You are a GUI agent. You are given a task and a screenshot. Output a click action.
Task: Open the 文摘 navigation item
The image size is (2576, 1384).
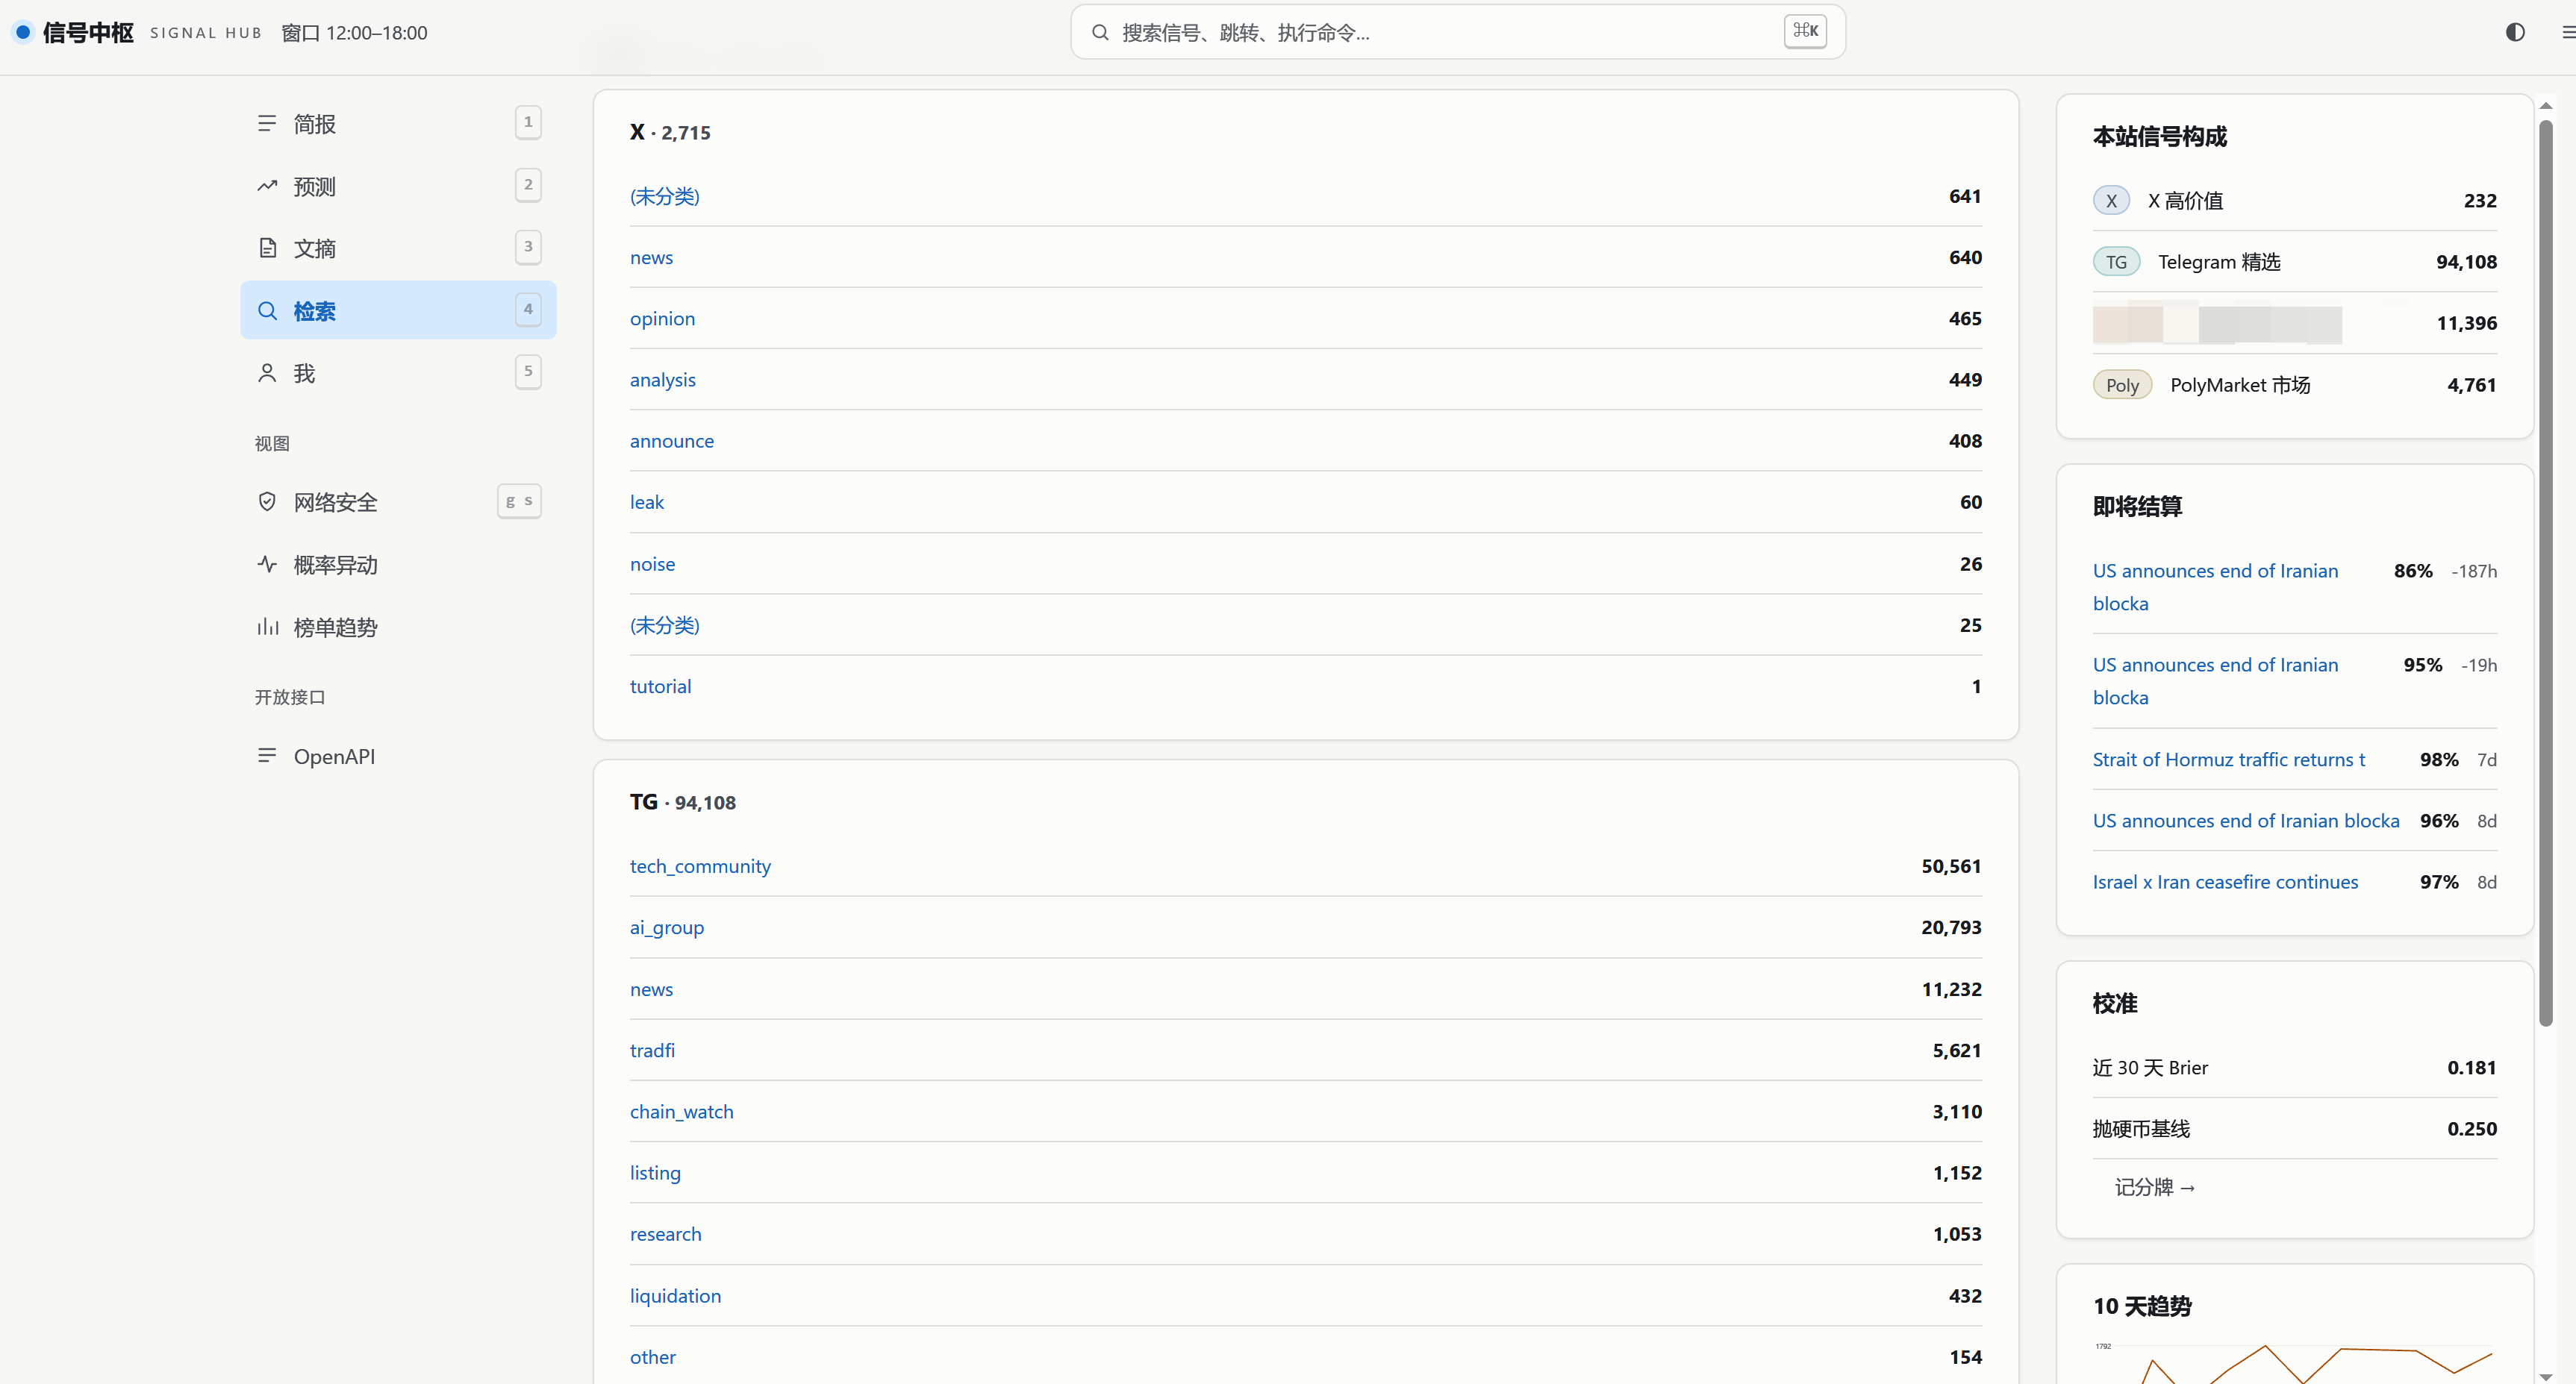398,248
